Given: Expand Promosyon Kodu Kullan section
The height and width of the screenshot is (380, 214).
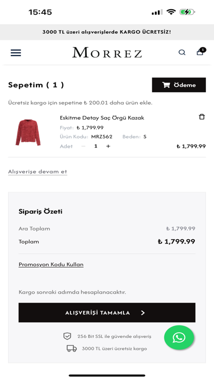Looking at the screenshot, I should click(x=51, y=264).
